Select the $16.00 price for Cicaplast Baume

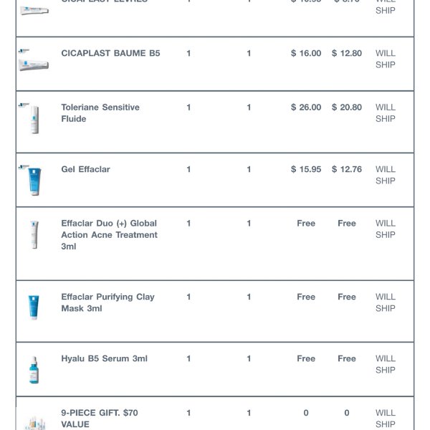click(306, 54)
